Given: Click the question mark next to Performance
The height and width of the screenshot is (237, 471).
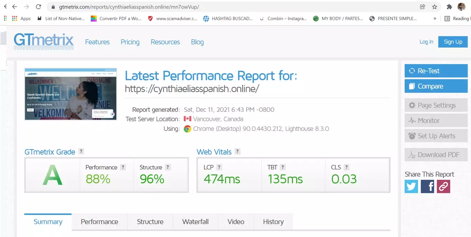Looking at the screenshot, I should [123, 167].
